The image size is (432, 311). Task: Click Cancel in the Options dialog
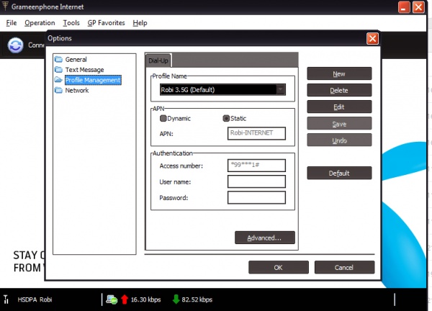(344, 267)
